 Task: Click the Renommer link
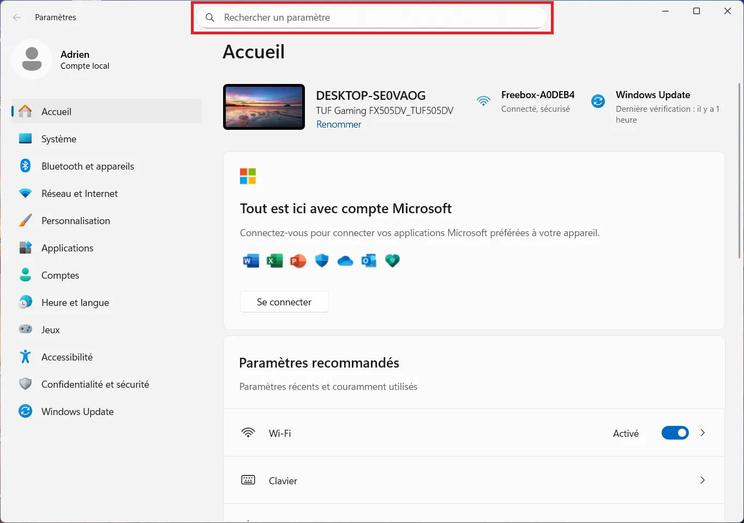(338, 124)
